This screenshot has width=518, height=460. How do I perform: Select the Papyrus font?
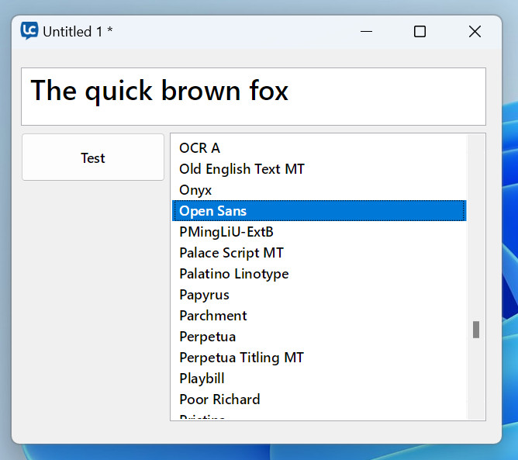coord(204,295)
